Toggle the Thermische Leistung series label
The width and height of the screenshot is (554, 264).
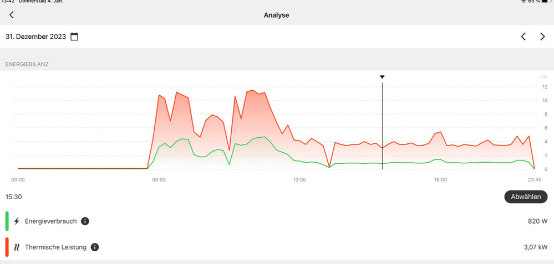(55, 247)
